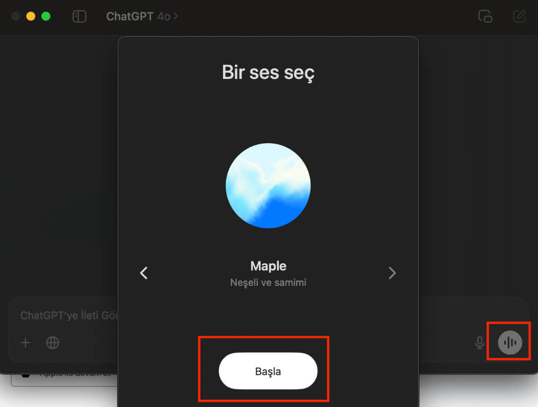Click the partially hidden Apple continue button

(64, 380)
